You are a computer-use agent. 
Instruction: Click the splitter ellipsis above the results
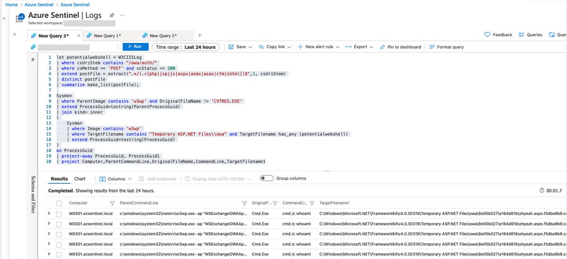point(327,171)
